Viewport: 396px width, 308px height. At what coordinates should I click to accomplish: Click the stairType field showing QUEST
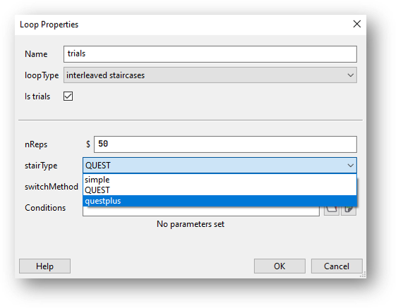(220, 166)
